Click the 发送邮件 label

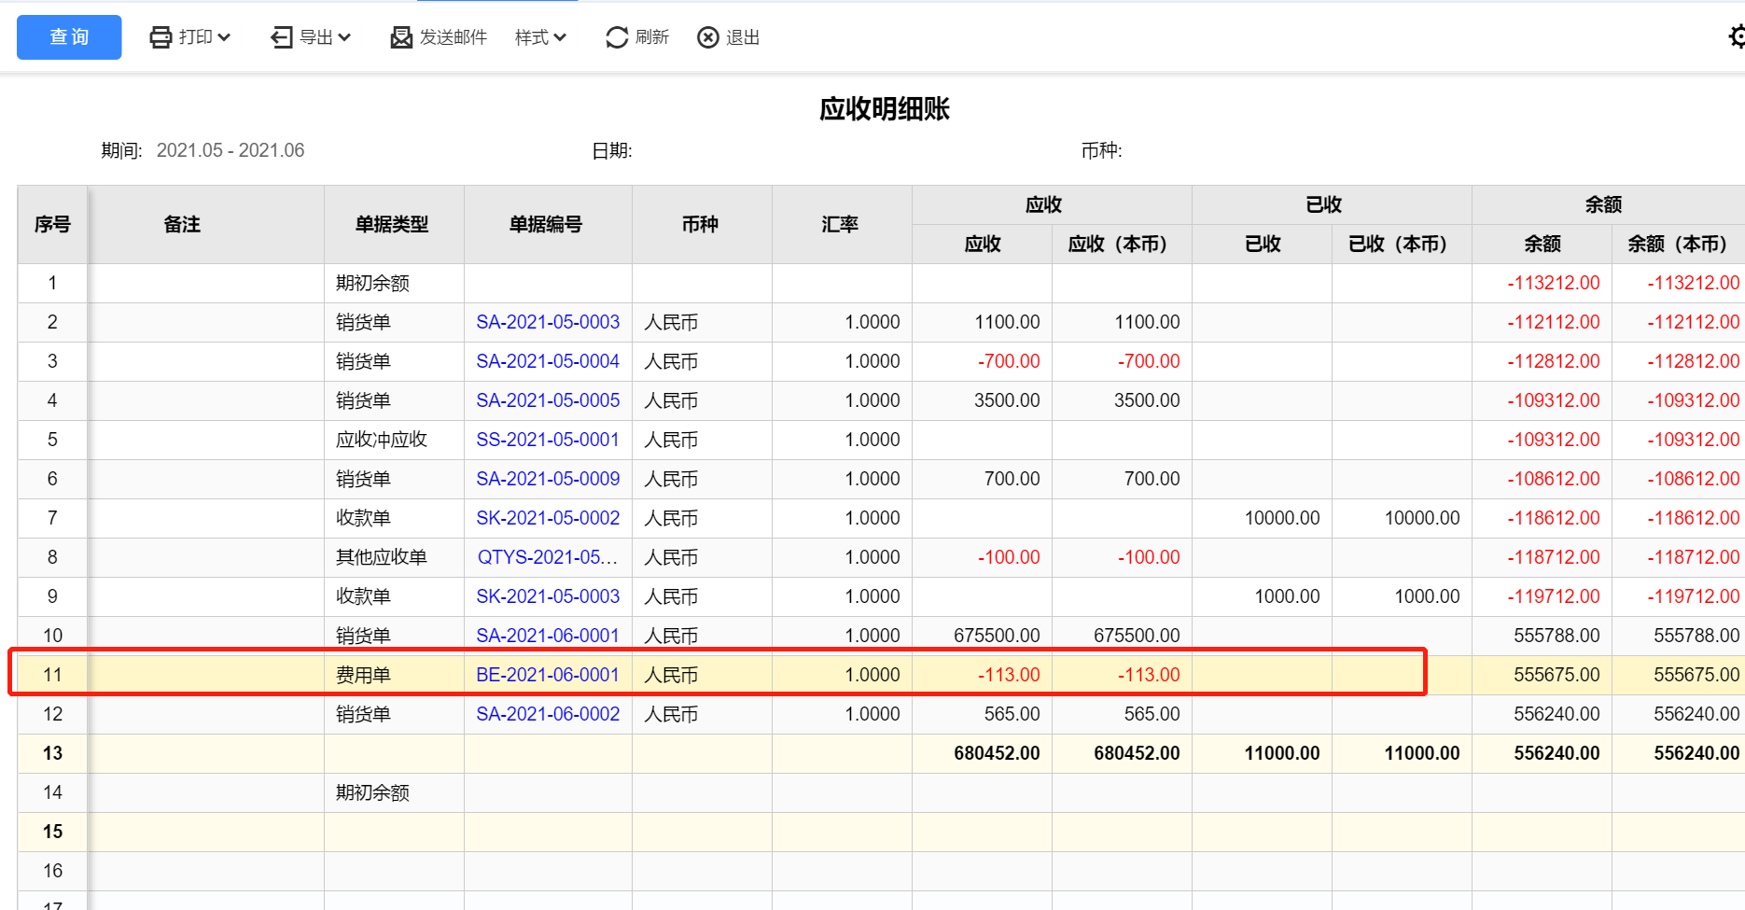click(x=454, y=37)
